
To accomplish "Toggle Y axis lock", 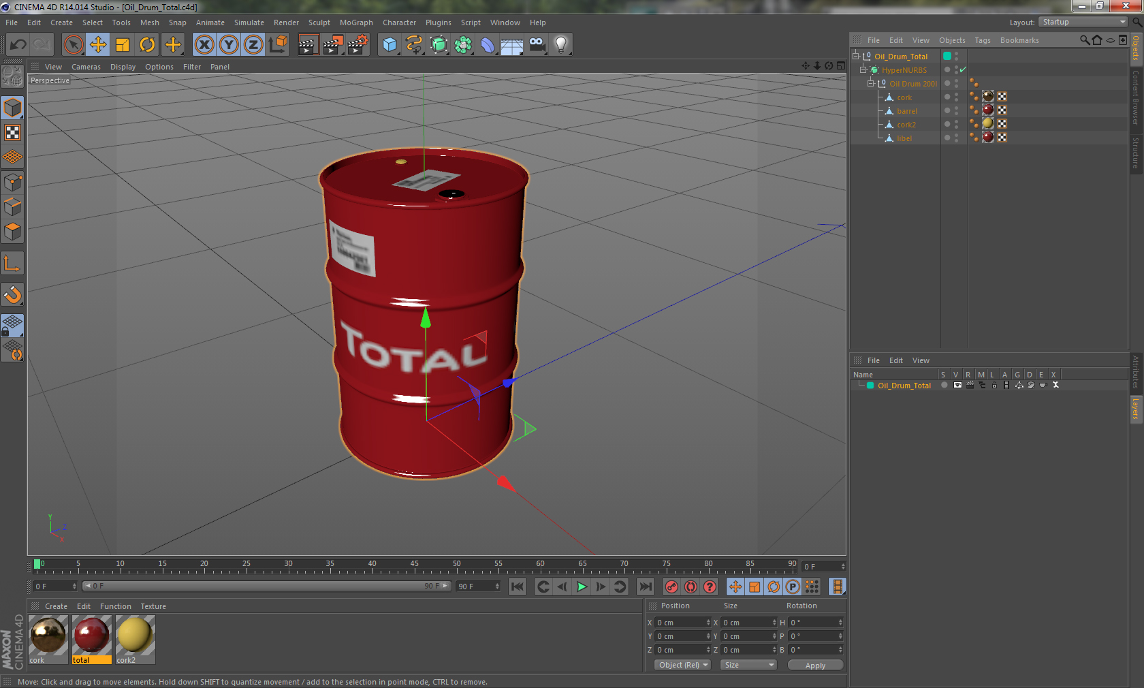I will (229, 45).
